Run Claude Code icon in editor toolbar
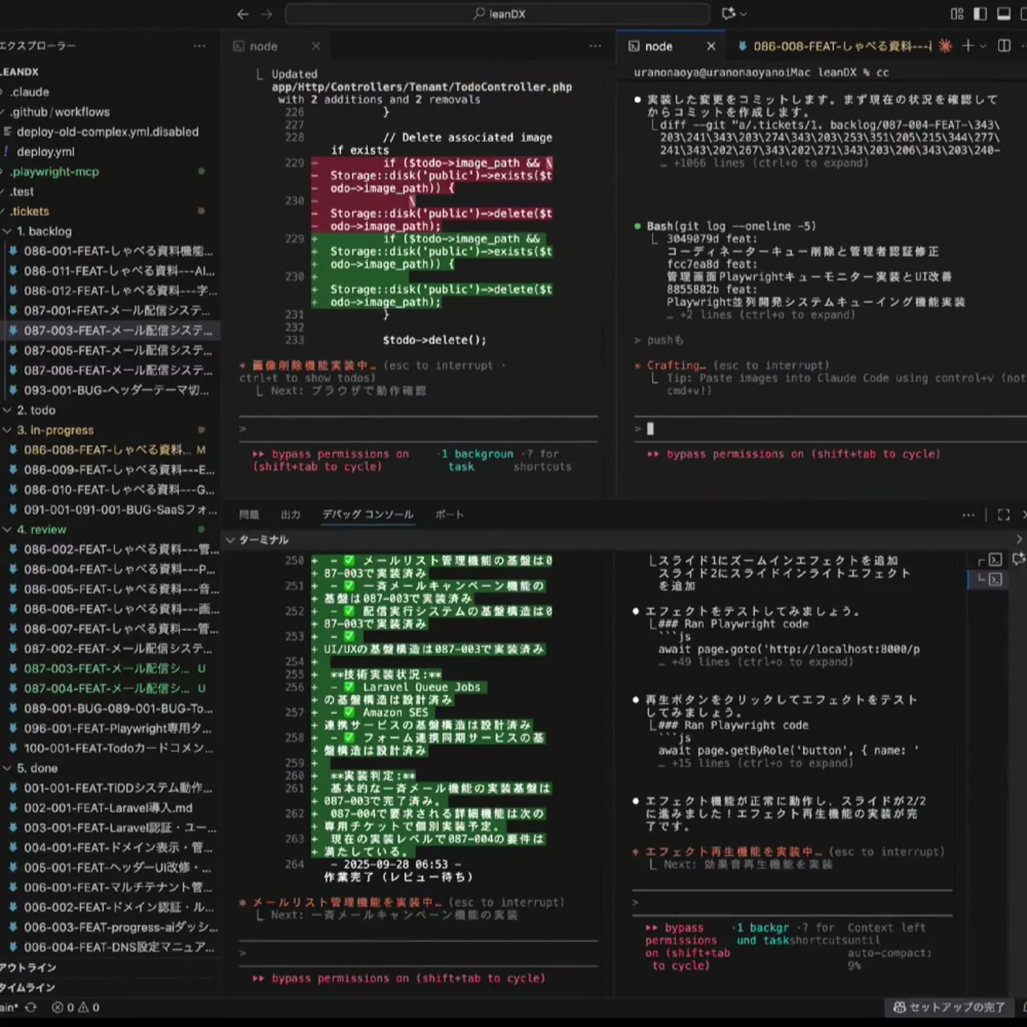This screenshot has width=1027, height=1027. (x=945, y=46)
